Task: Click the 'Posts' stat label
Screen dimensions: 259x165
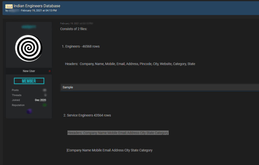Action: pos(15,90)
